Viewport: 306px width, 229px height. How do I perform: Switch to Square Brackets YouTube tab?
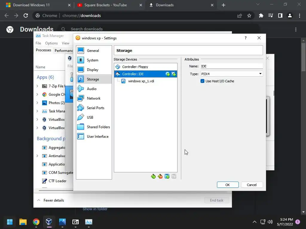(109, 5)
